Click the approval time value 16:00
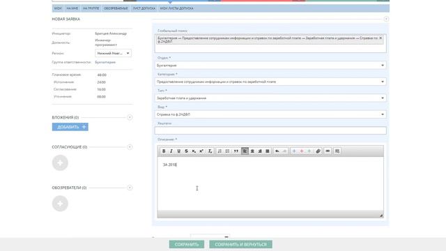Viewport: 446px width, 251px height. [x=101, y=89]
